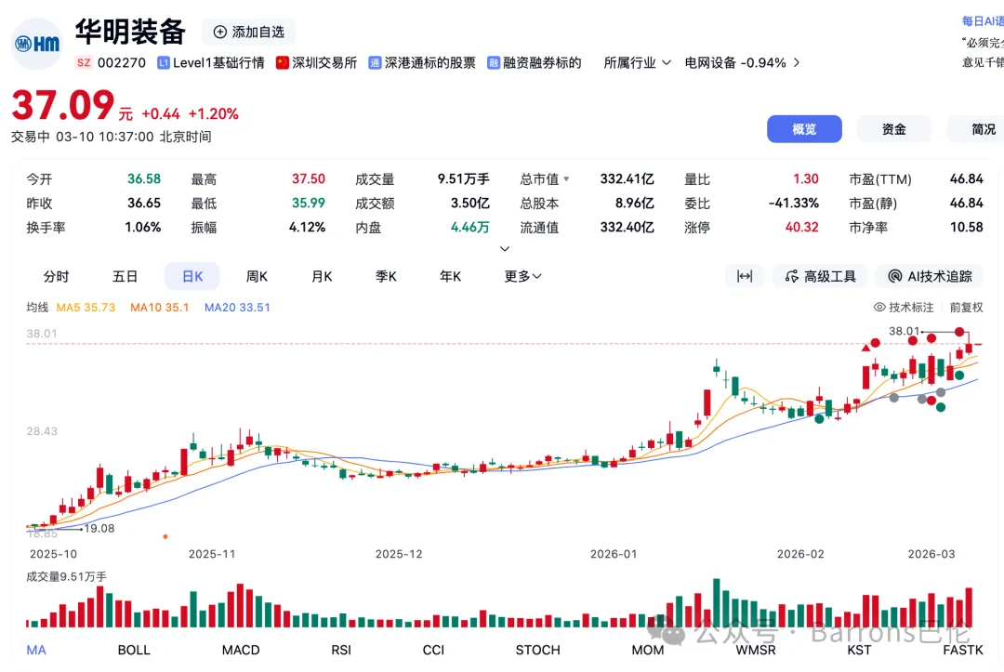The image size is (1004, 672).
Task: Select the STOCH indicator
Action: [538, 651]
